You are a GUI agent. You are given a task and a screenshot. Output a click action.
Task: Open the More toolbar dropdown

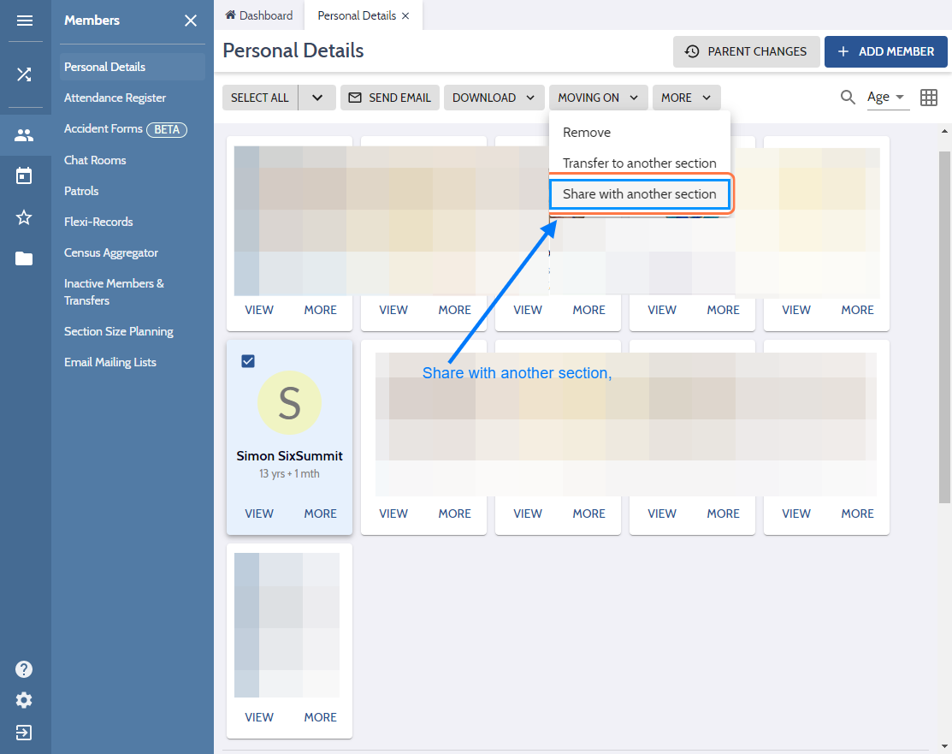pos(687,98)
